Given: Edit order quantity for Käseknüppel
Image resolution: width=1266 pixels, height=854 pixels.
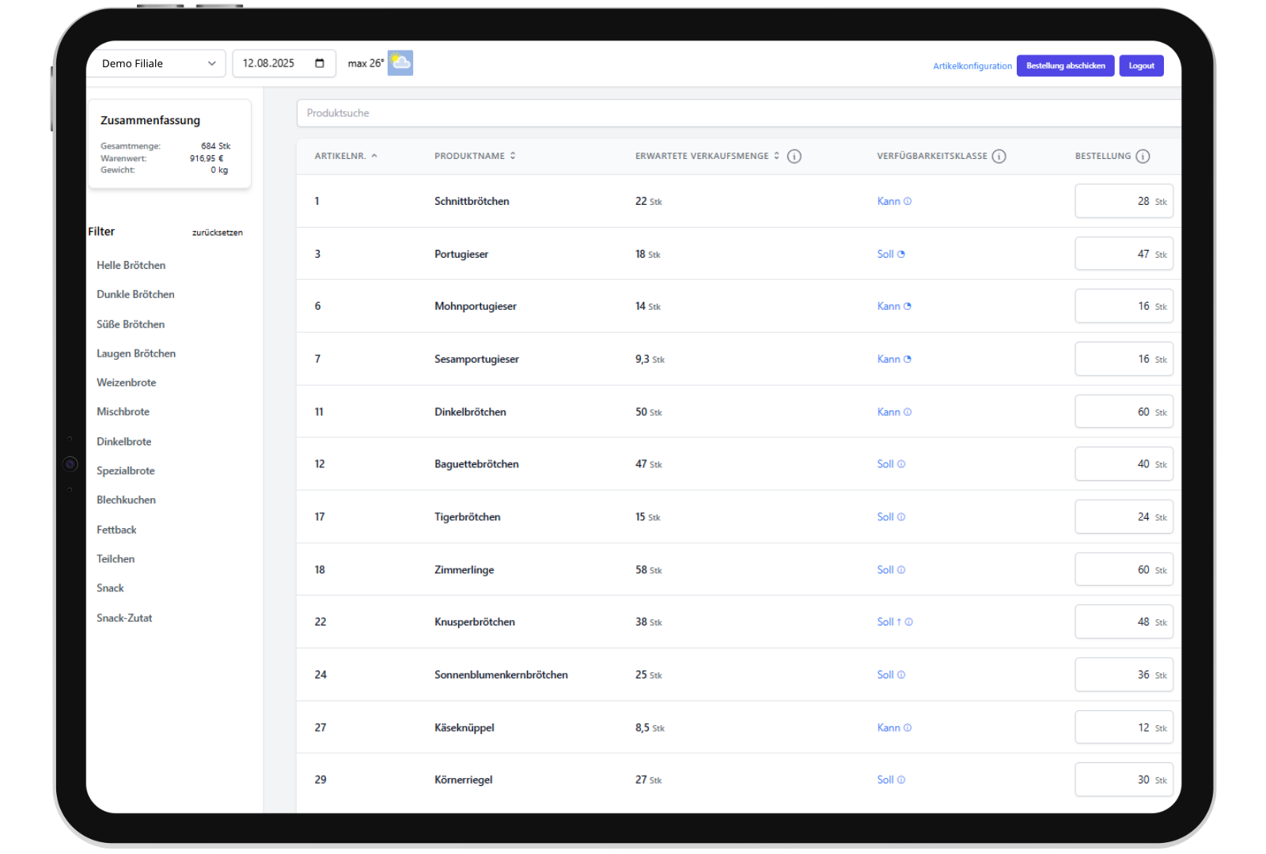Looking at the screenshot, I should click(x=1124, y=728).
